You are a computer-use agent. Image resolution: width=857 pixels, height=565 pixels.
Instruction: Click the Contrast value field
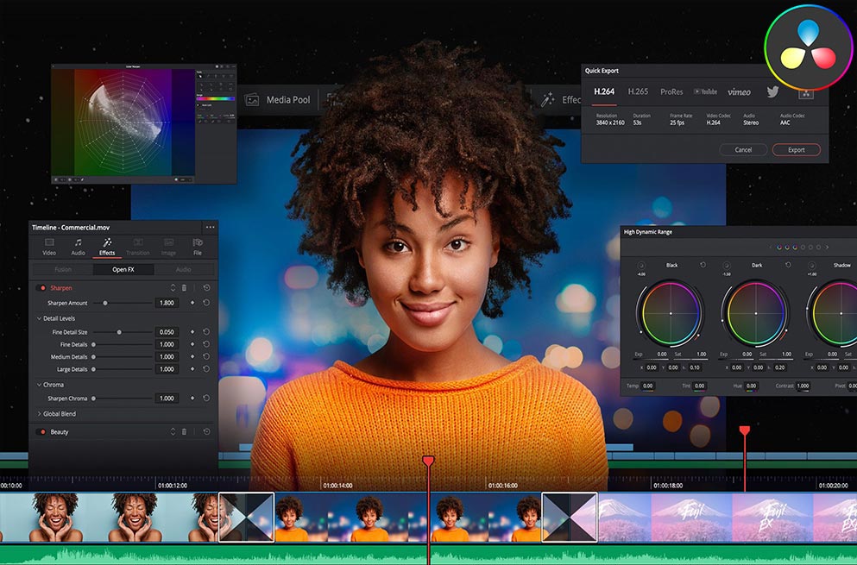803,386
